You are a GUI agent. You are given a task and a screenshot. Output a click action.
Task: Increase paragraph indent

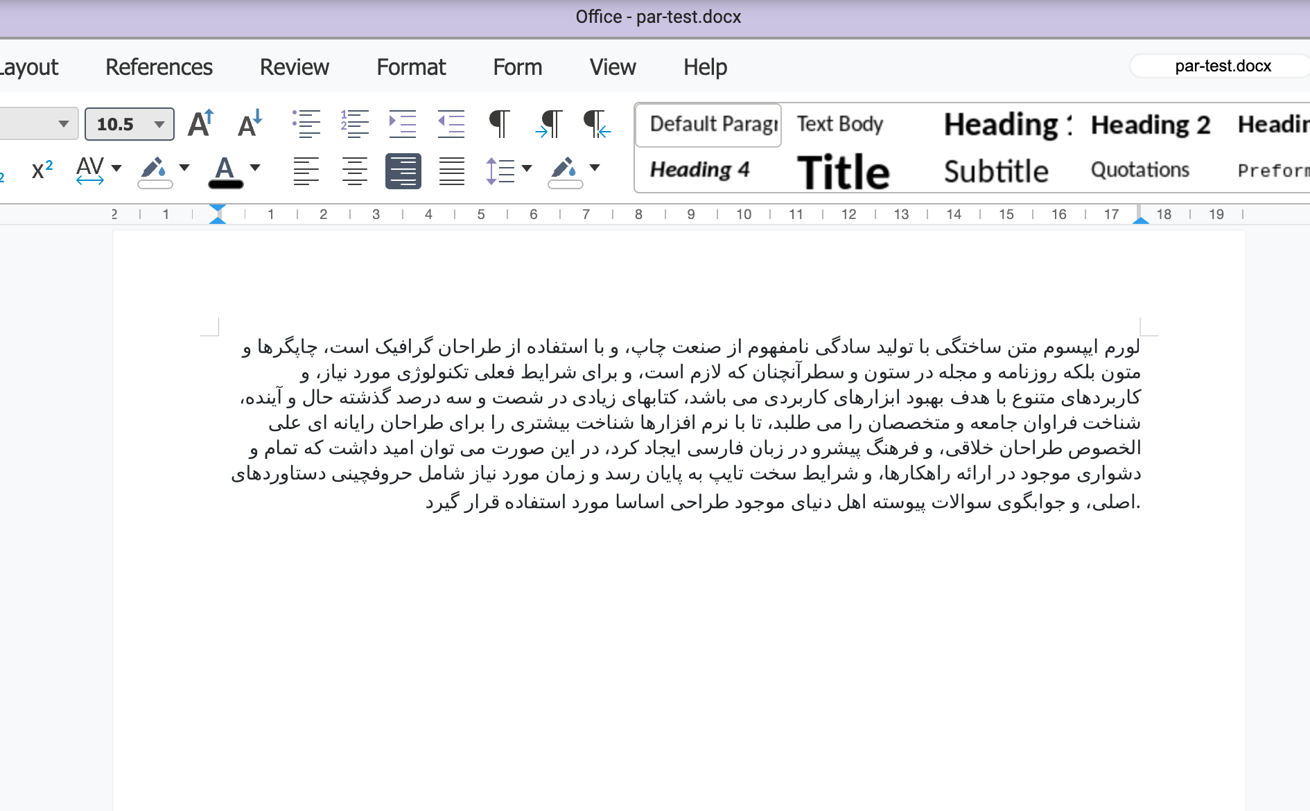tap(403, 124)
